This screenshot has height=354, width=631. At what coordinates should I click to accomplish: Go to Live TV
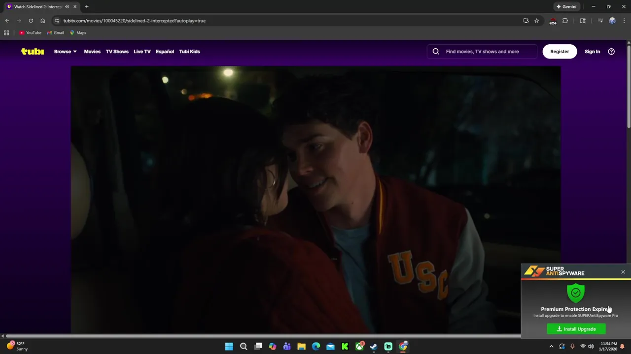[142, 52]
